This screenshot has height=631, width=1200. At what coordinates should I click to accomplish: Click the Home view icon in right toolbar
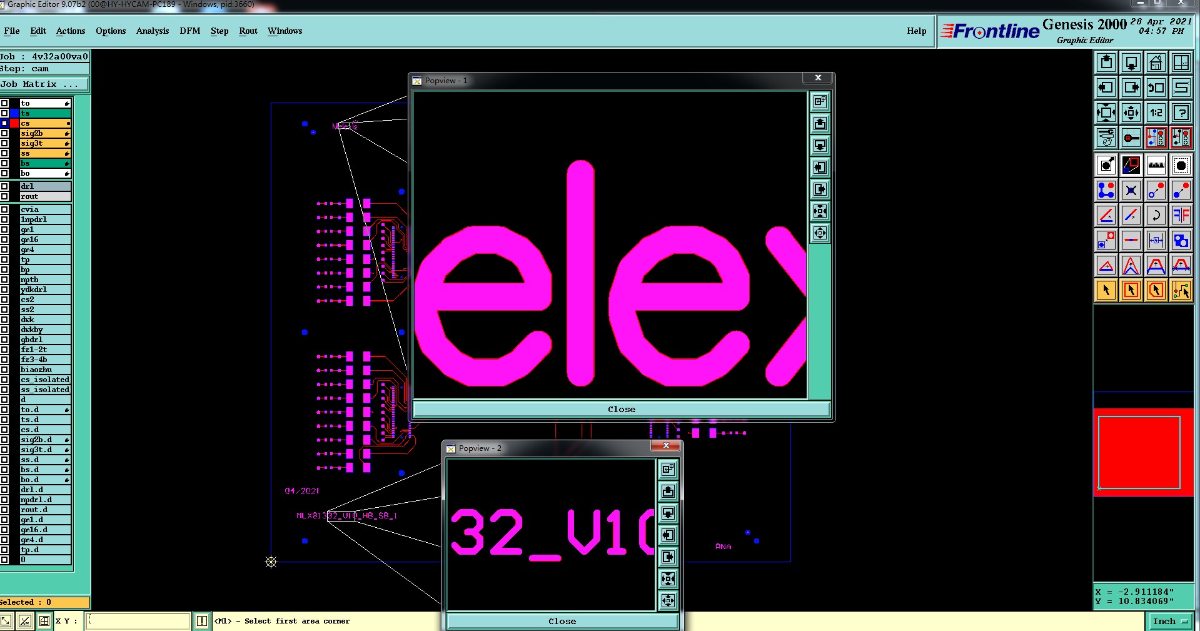[1156, 63]
